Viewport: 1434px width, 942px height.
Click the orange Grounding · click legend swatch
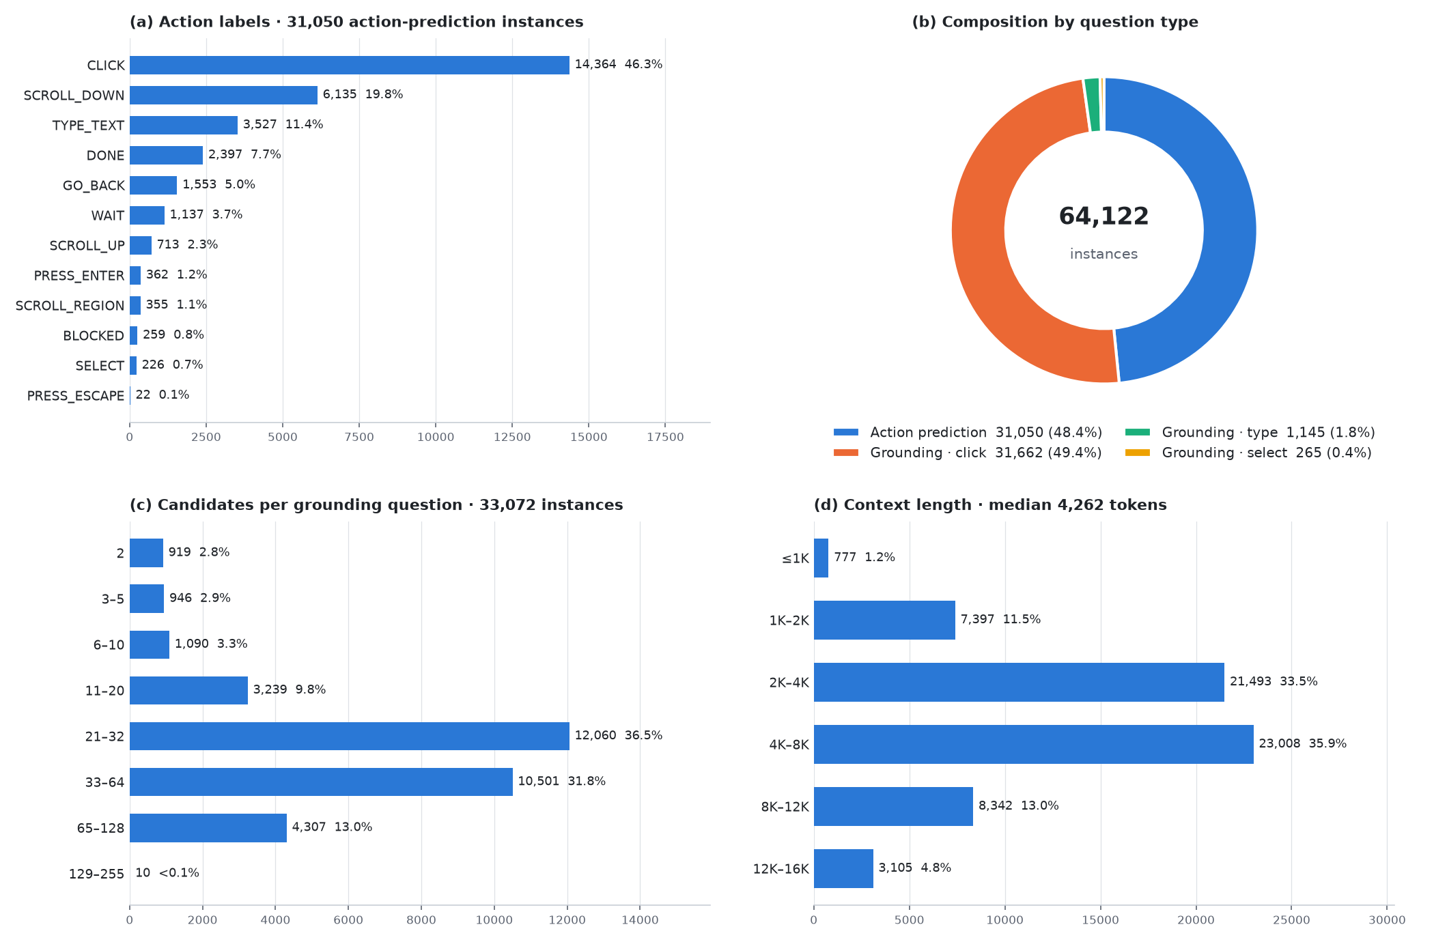pos(846,453)
